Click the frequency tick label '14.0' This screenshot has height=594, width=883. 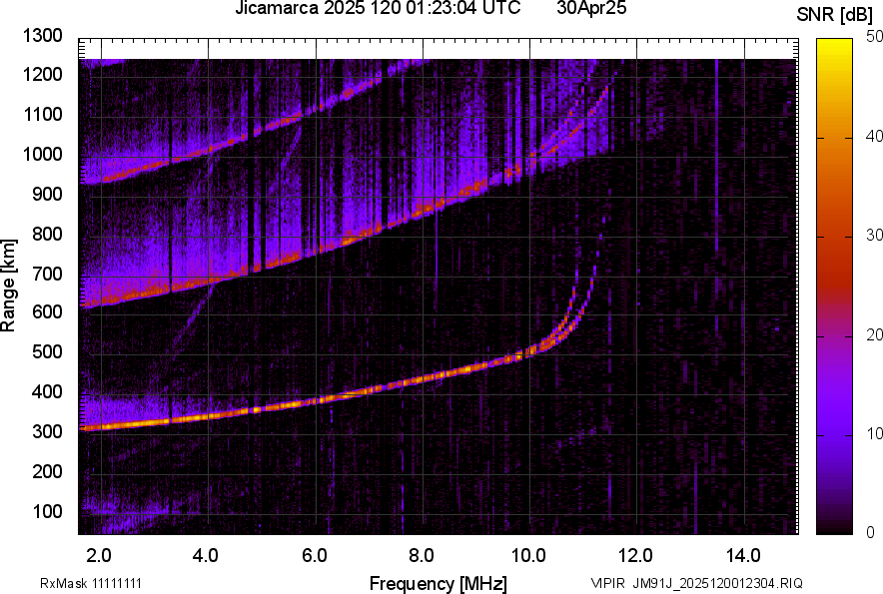pos(743,556)
